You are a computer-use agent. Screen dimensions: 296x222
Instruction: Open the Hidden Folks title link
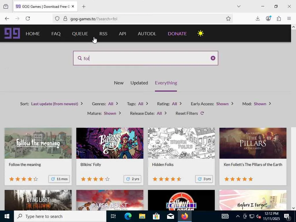pos(163,164)
